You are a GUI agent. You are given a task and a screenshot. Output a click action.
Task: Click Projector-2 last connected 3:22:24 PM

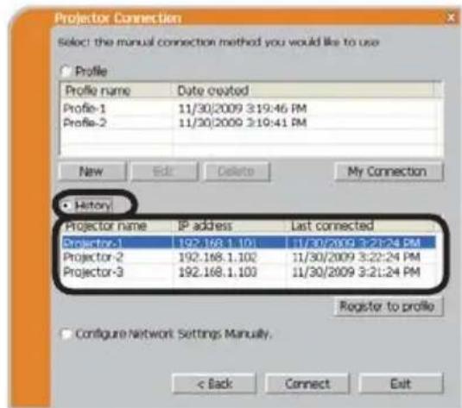coord(356,257)
